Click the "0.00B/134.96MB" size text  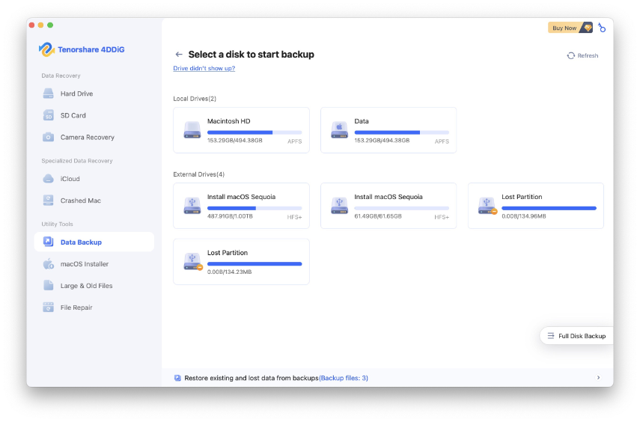coord(524,216)
